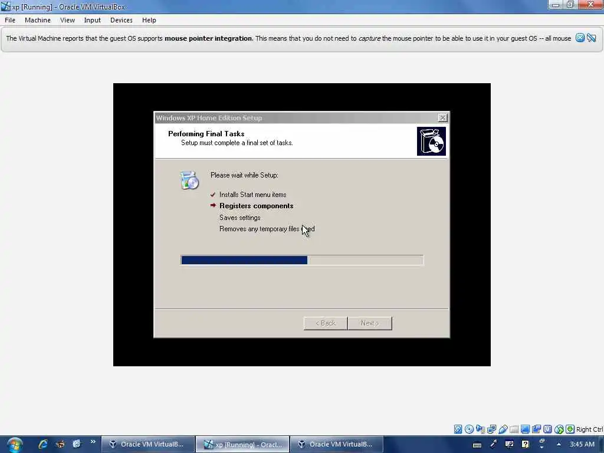Restore down the VirtualBox window
Screen dimensions: 604x453
pos(570,5)
